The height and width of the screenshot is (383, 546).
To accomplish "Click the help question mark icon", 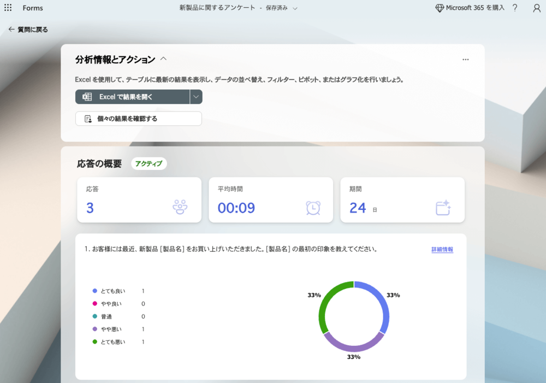I will [x=514, y=8].
